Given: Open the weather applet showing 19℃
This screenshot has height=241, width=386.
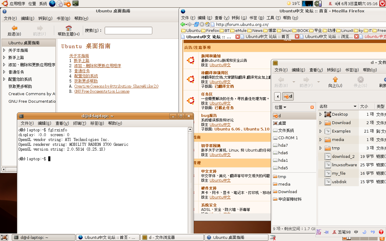Looking at the screenshot, I should 293,4.
